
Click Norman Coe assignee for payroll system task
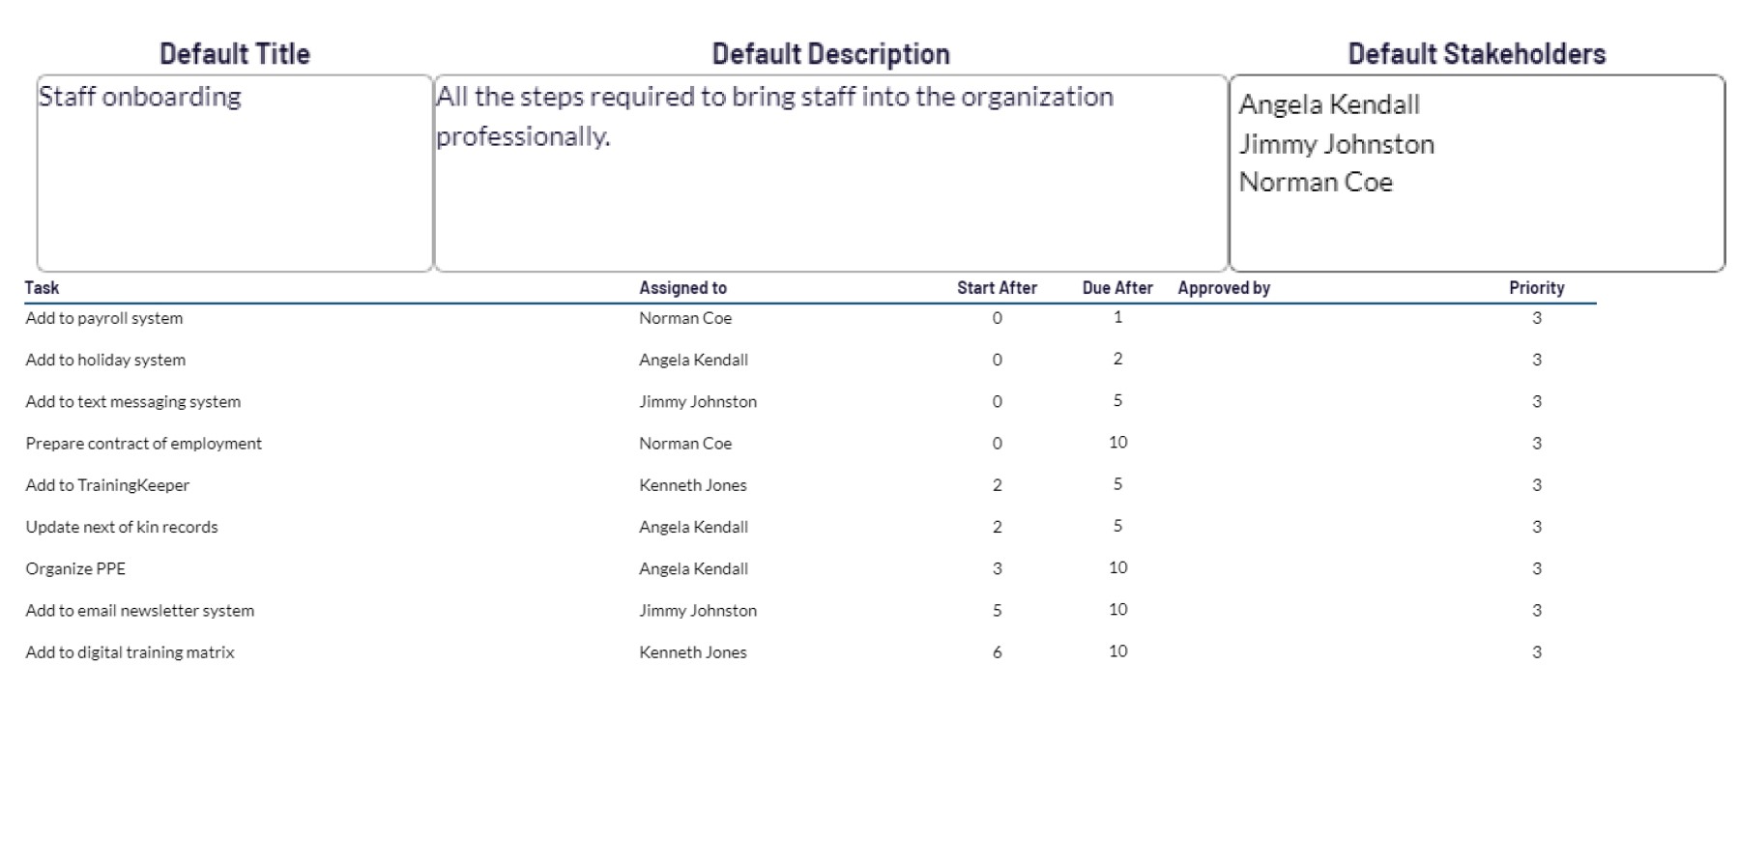point(685,318)
